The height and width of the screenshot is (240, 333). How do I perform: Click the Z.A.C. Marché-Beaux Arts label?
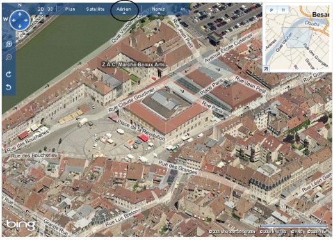point(133,65)
